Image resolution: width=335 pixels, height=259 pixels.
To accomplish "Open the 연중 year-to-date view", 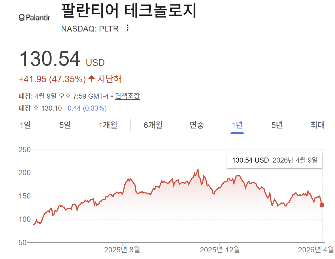I will click(197, 125).
